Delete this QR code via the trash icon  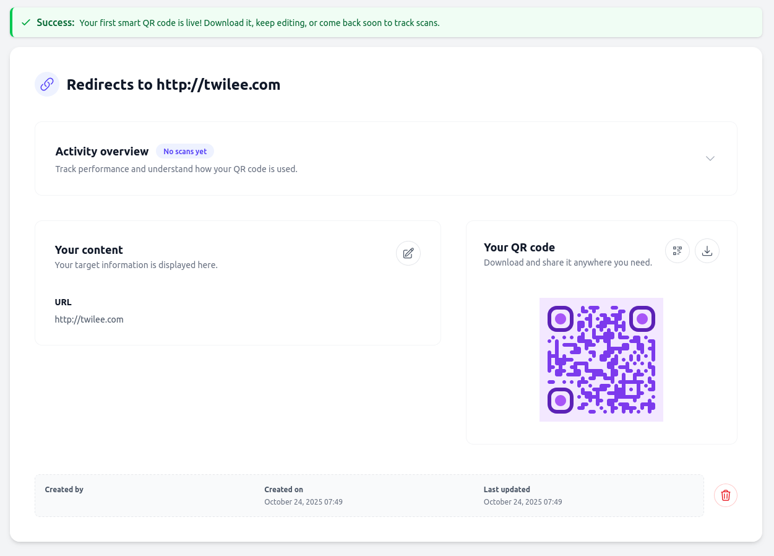(x=725, y=495)
